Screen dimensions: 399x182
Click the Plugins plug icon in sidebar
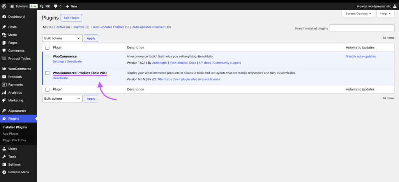click(4, 119)
